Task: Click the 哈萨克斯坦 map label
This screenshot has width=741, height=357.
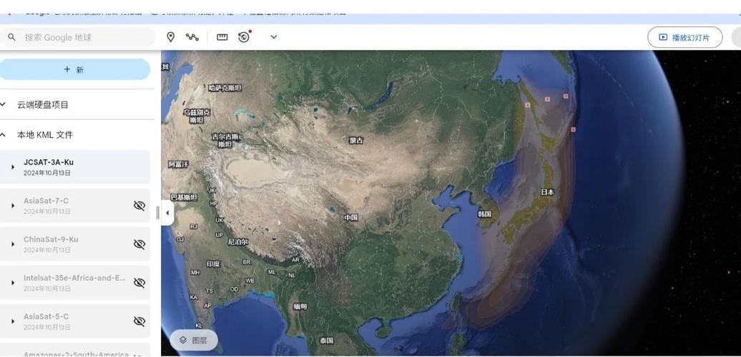Action: coord(225,88)
